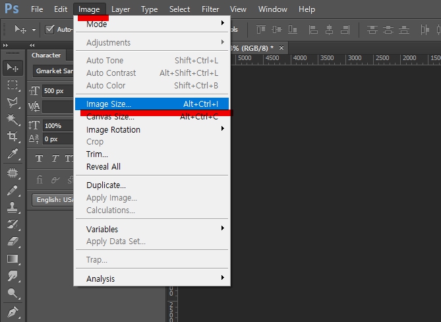Select the Smudge tool

(13, 276)
